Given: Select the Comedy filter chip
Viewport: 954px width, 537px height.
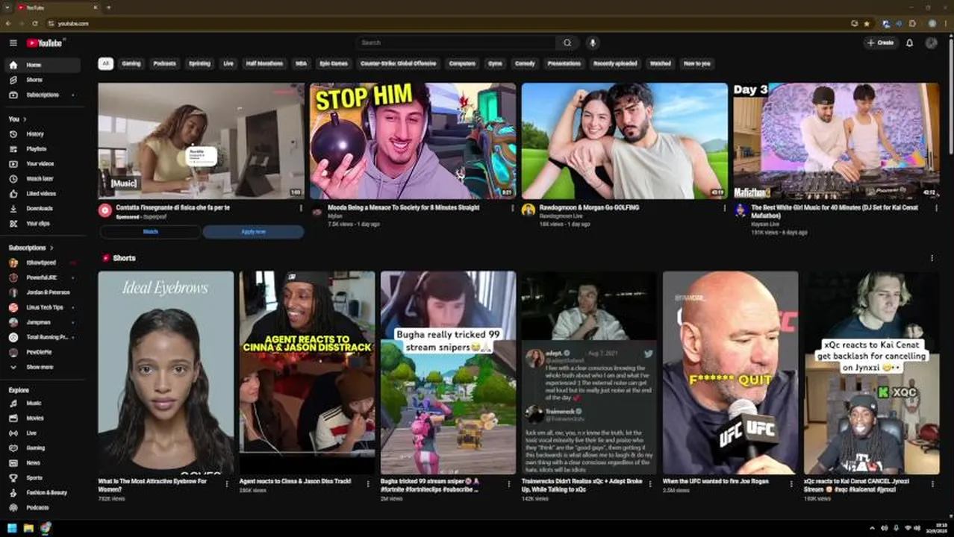Looking at the screenshot, I should (525, 64).
